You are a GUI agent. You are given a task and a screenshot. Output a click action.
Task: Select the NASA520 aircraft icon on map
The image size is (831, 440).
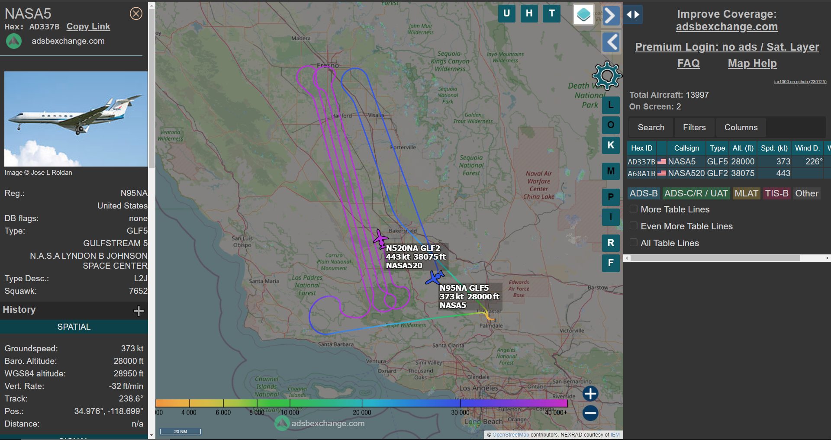[380, 239]
